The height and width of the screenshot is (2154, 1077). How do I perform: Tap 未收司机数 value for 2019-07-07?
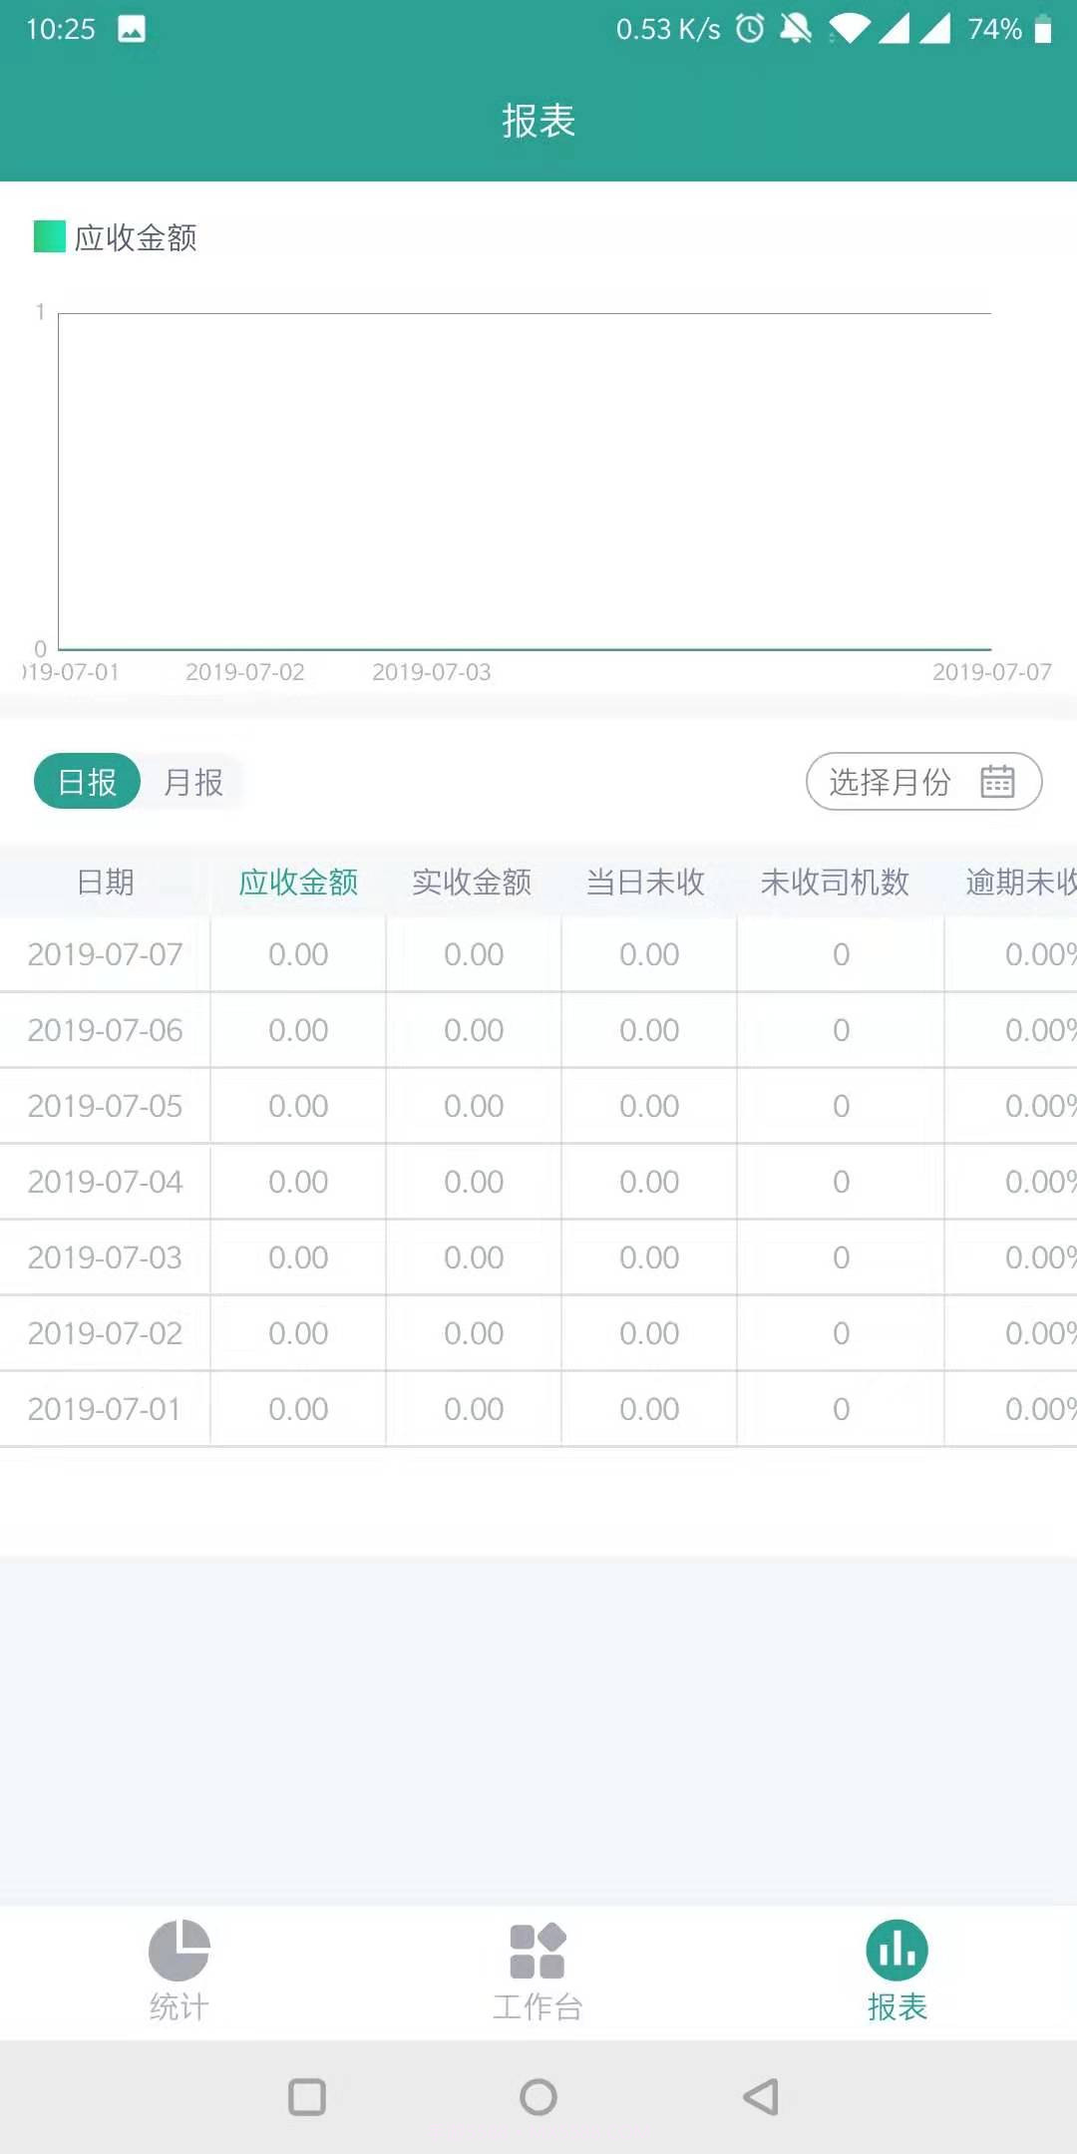point(842,954)
